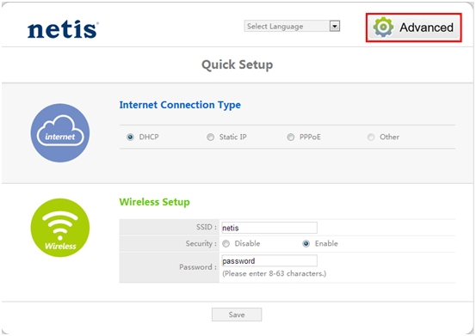This screenshot has height=336, width=476.
Task: Click the green Wireless Wi-Fi icon
Action: tap(60, 228)
